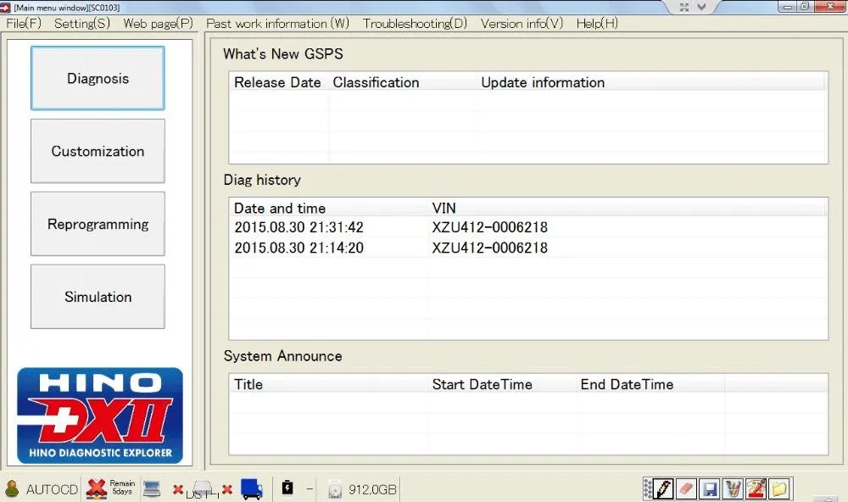Click the DST-i interface status icon
848x502 pixels.
click(201, 488)
